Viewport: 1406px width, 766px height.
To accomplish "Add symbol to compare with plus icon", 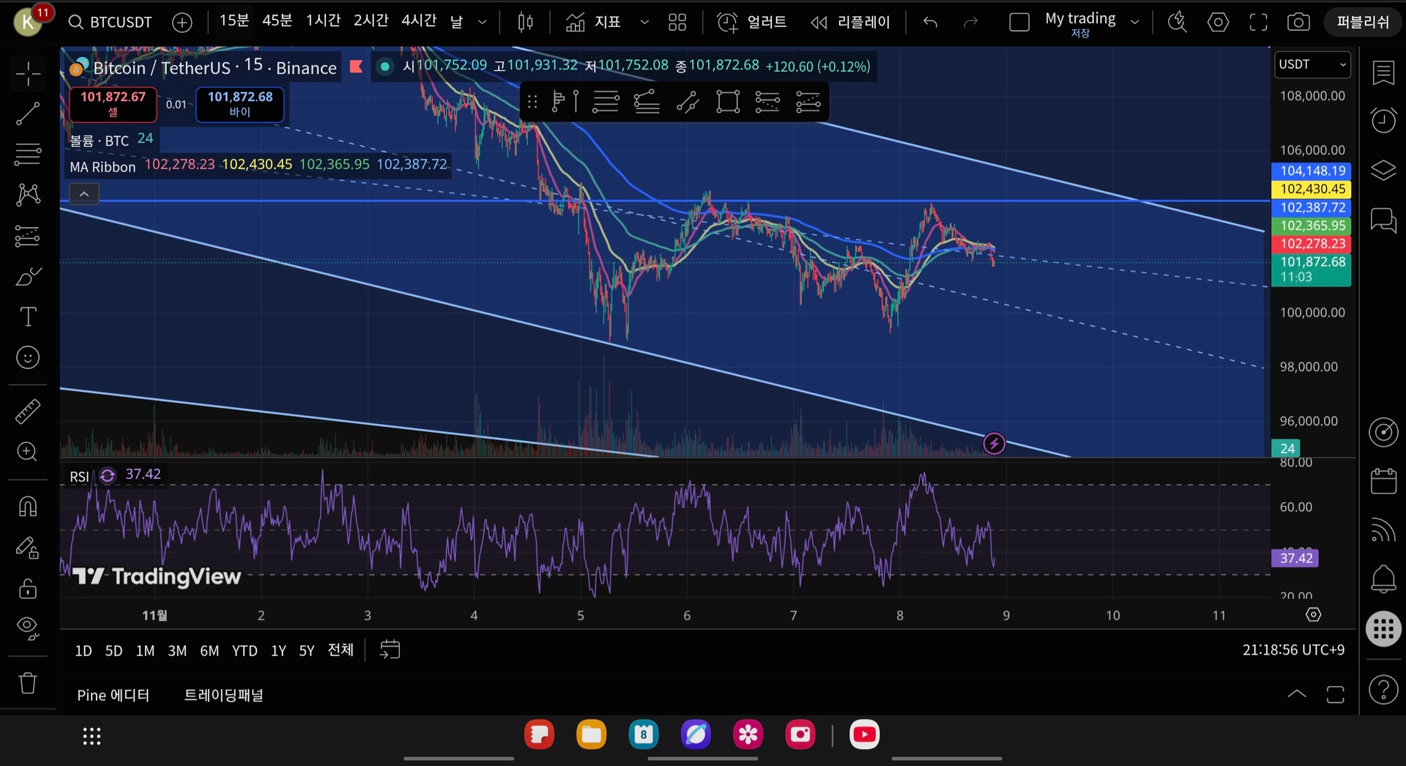I will coord(182,22).
